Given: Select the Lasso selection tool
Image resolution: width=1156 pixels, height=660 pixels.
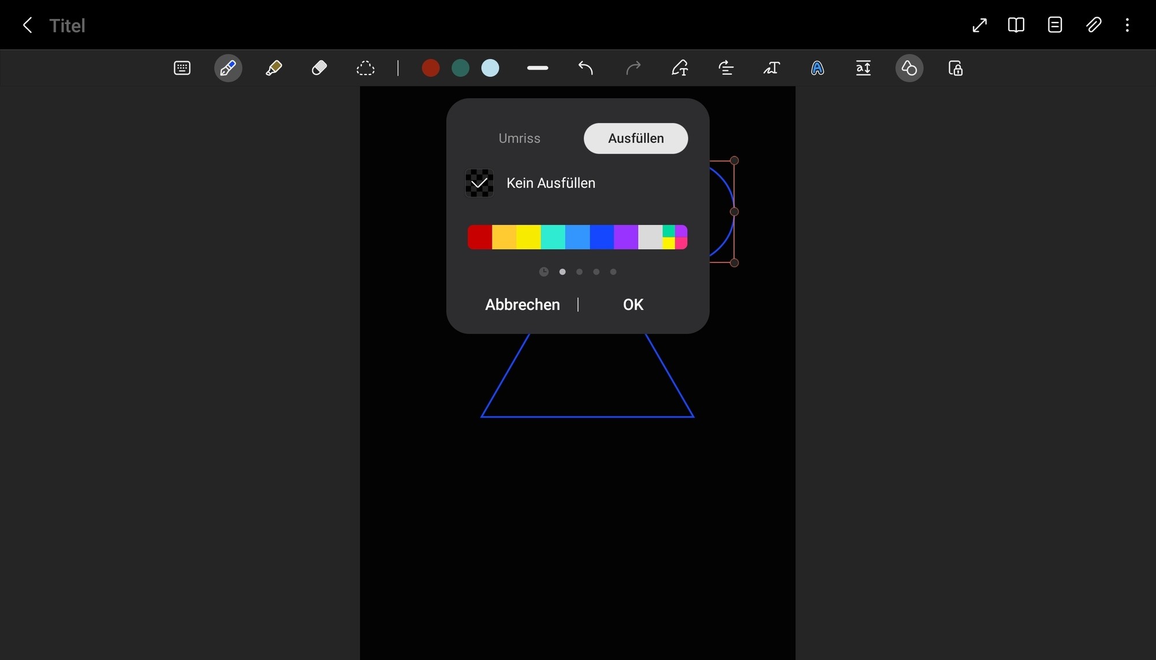Looking at the screenshot, I should (x=365, y=68).
